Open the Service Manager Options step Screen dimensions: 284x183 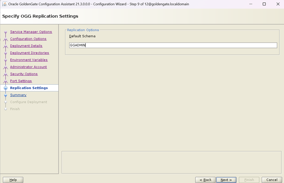coord(31,32)
